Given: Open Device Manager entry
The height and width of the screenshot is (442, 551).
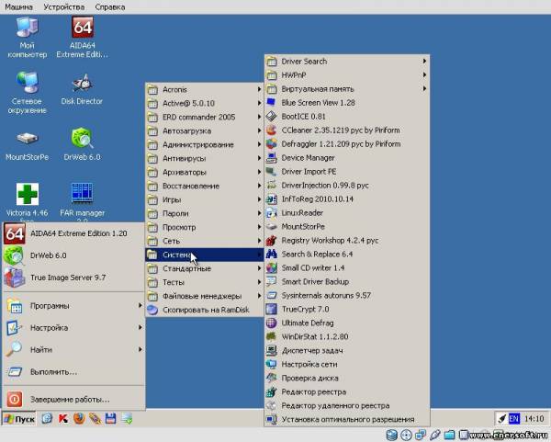Looking at the screenshot, I should click(347, 158).
